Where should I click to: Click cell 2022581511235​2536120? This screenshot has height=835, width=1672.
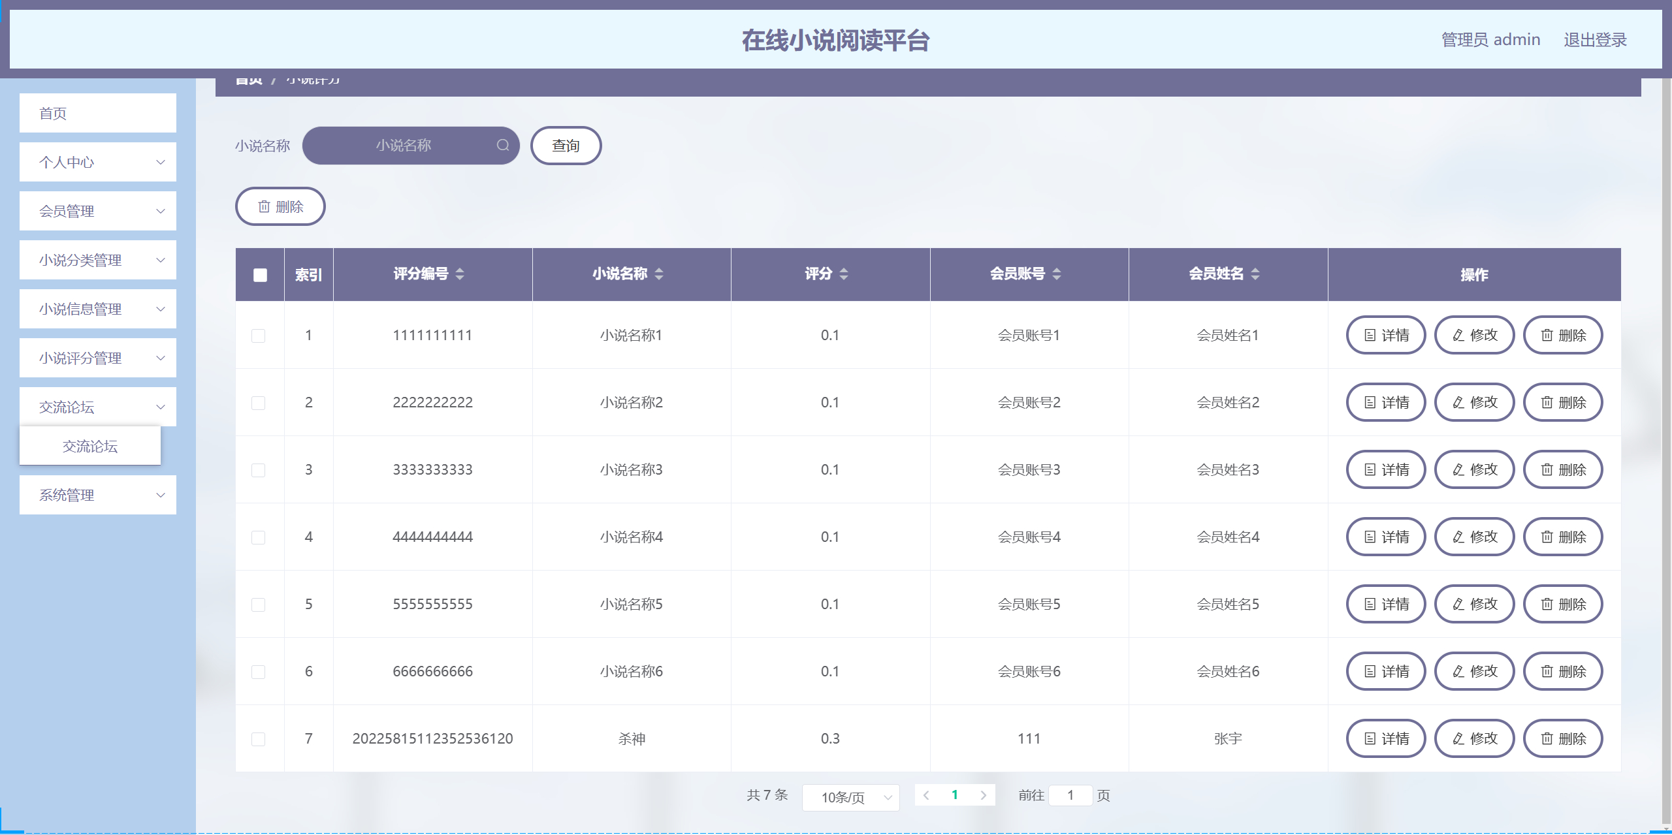coord(432,738)
